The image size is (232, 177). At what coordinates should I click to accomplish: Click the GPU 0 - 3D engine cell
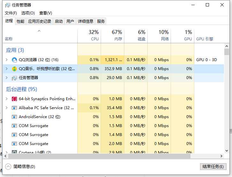click(x=206, y=60)
